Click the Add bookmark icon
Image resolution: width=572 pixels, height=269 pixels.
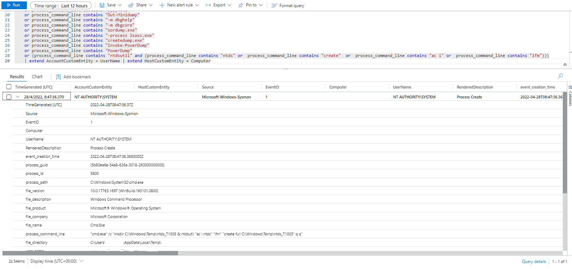tap(58, 77)
